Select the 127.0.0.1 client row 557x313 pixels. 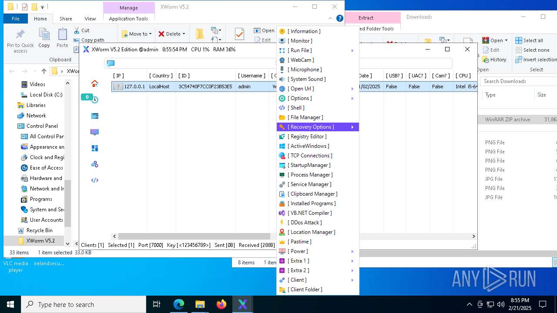tap(294, 87)
